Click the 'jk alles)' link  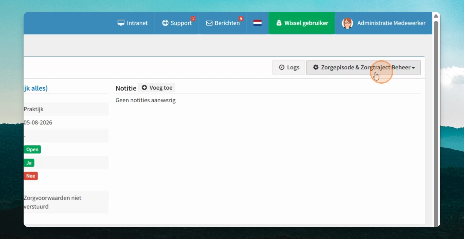(x=36, y=88)
